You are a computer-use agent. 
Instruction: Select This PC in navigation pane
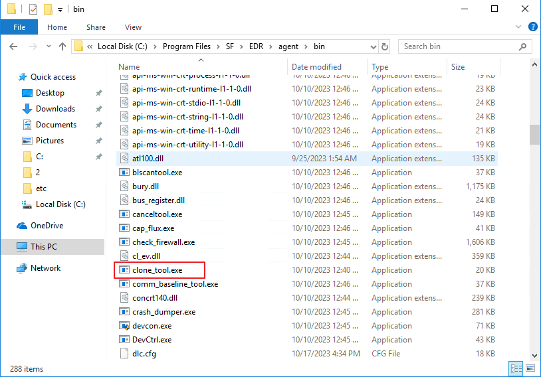(44, 247)
